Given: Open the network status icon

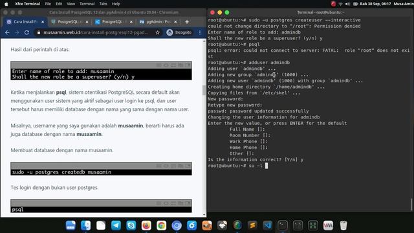Looking at the screenshot, I should [x=341, y=4].
